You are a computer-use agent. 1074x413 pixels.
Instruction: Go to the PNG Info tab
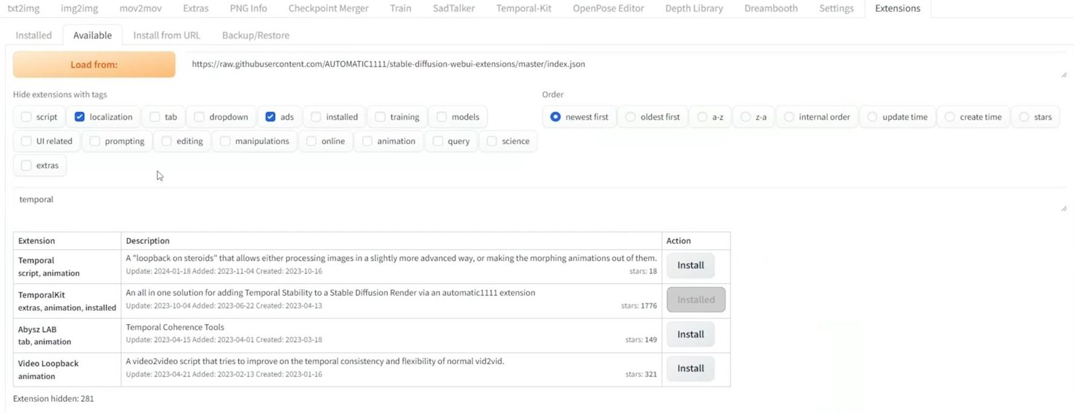(248, 8)
